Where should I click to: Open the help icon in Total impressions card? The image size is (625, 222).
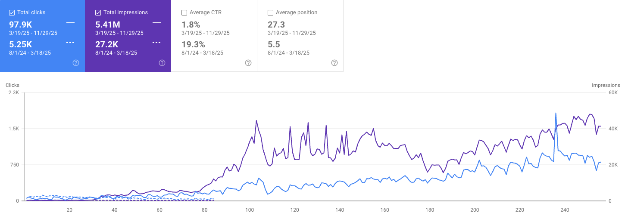click(x=162, y=63)
